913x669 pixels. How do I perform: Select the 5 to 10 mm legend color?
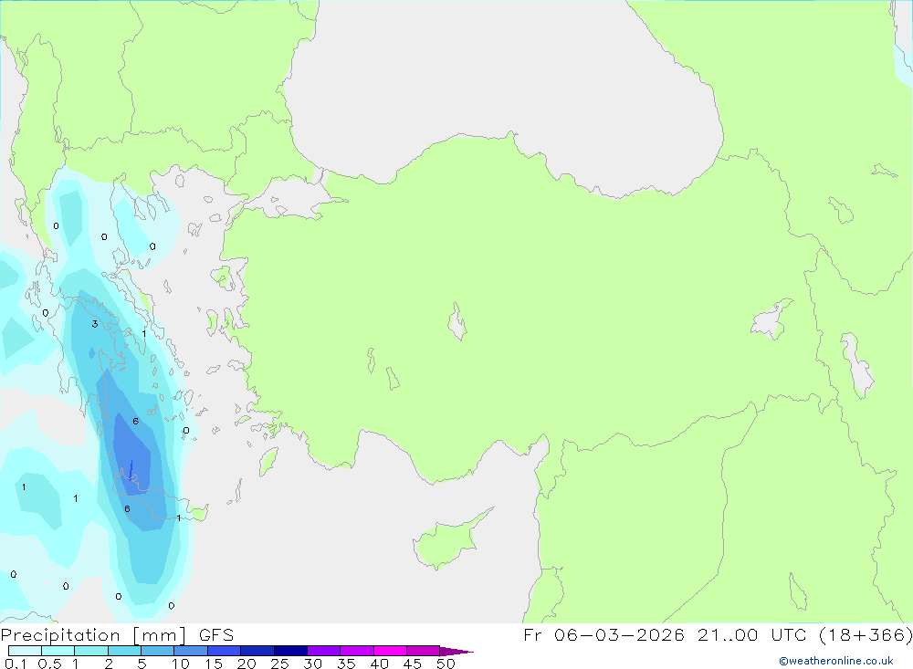[158, 651]
